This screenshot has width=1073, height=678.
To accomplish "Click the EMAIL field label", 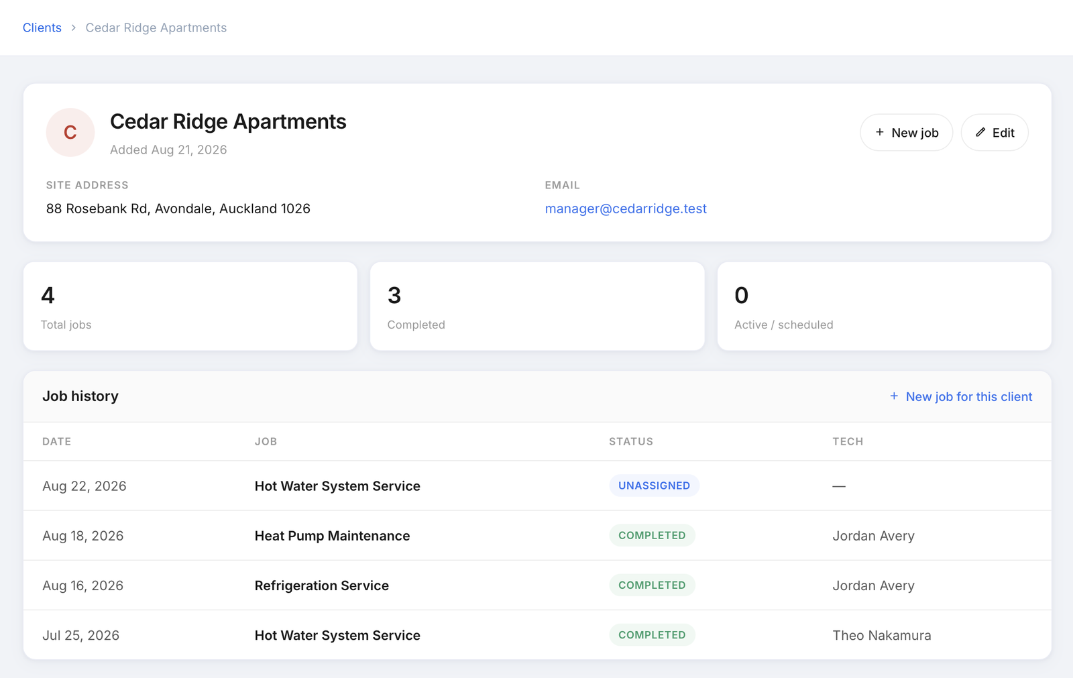I will 563,185.
